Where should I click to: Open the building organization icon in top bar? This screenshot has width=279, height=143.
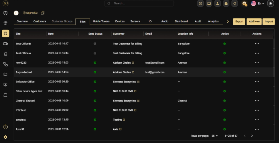coord(226,3)
